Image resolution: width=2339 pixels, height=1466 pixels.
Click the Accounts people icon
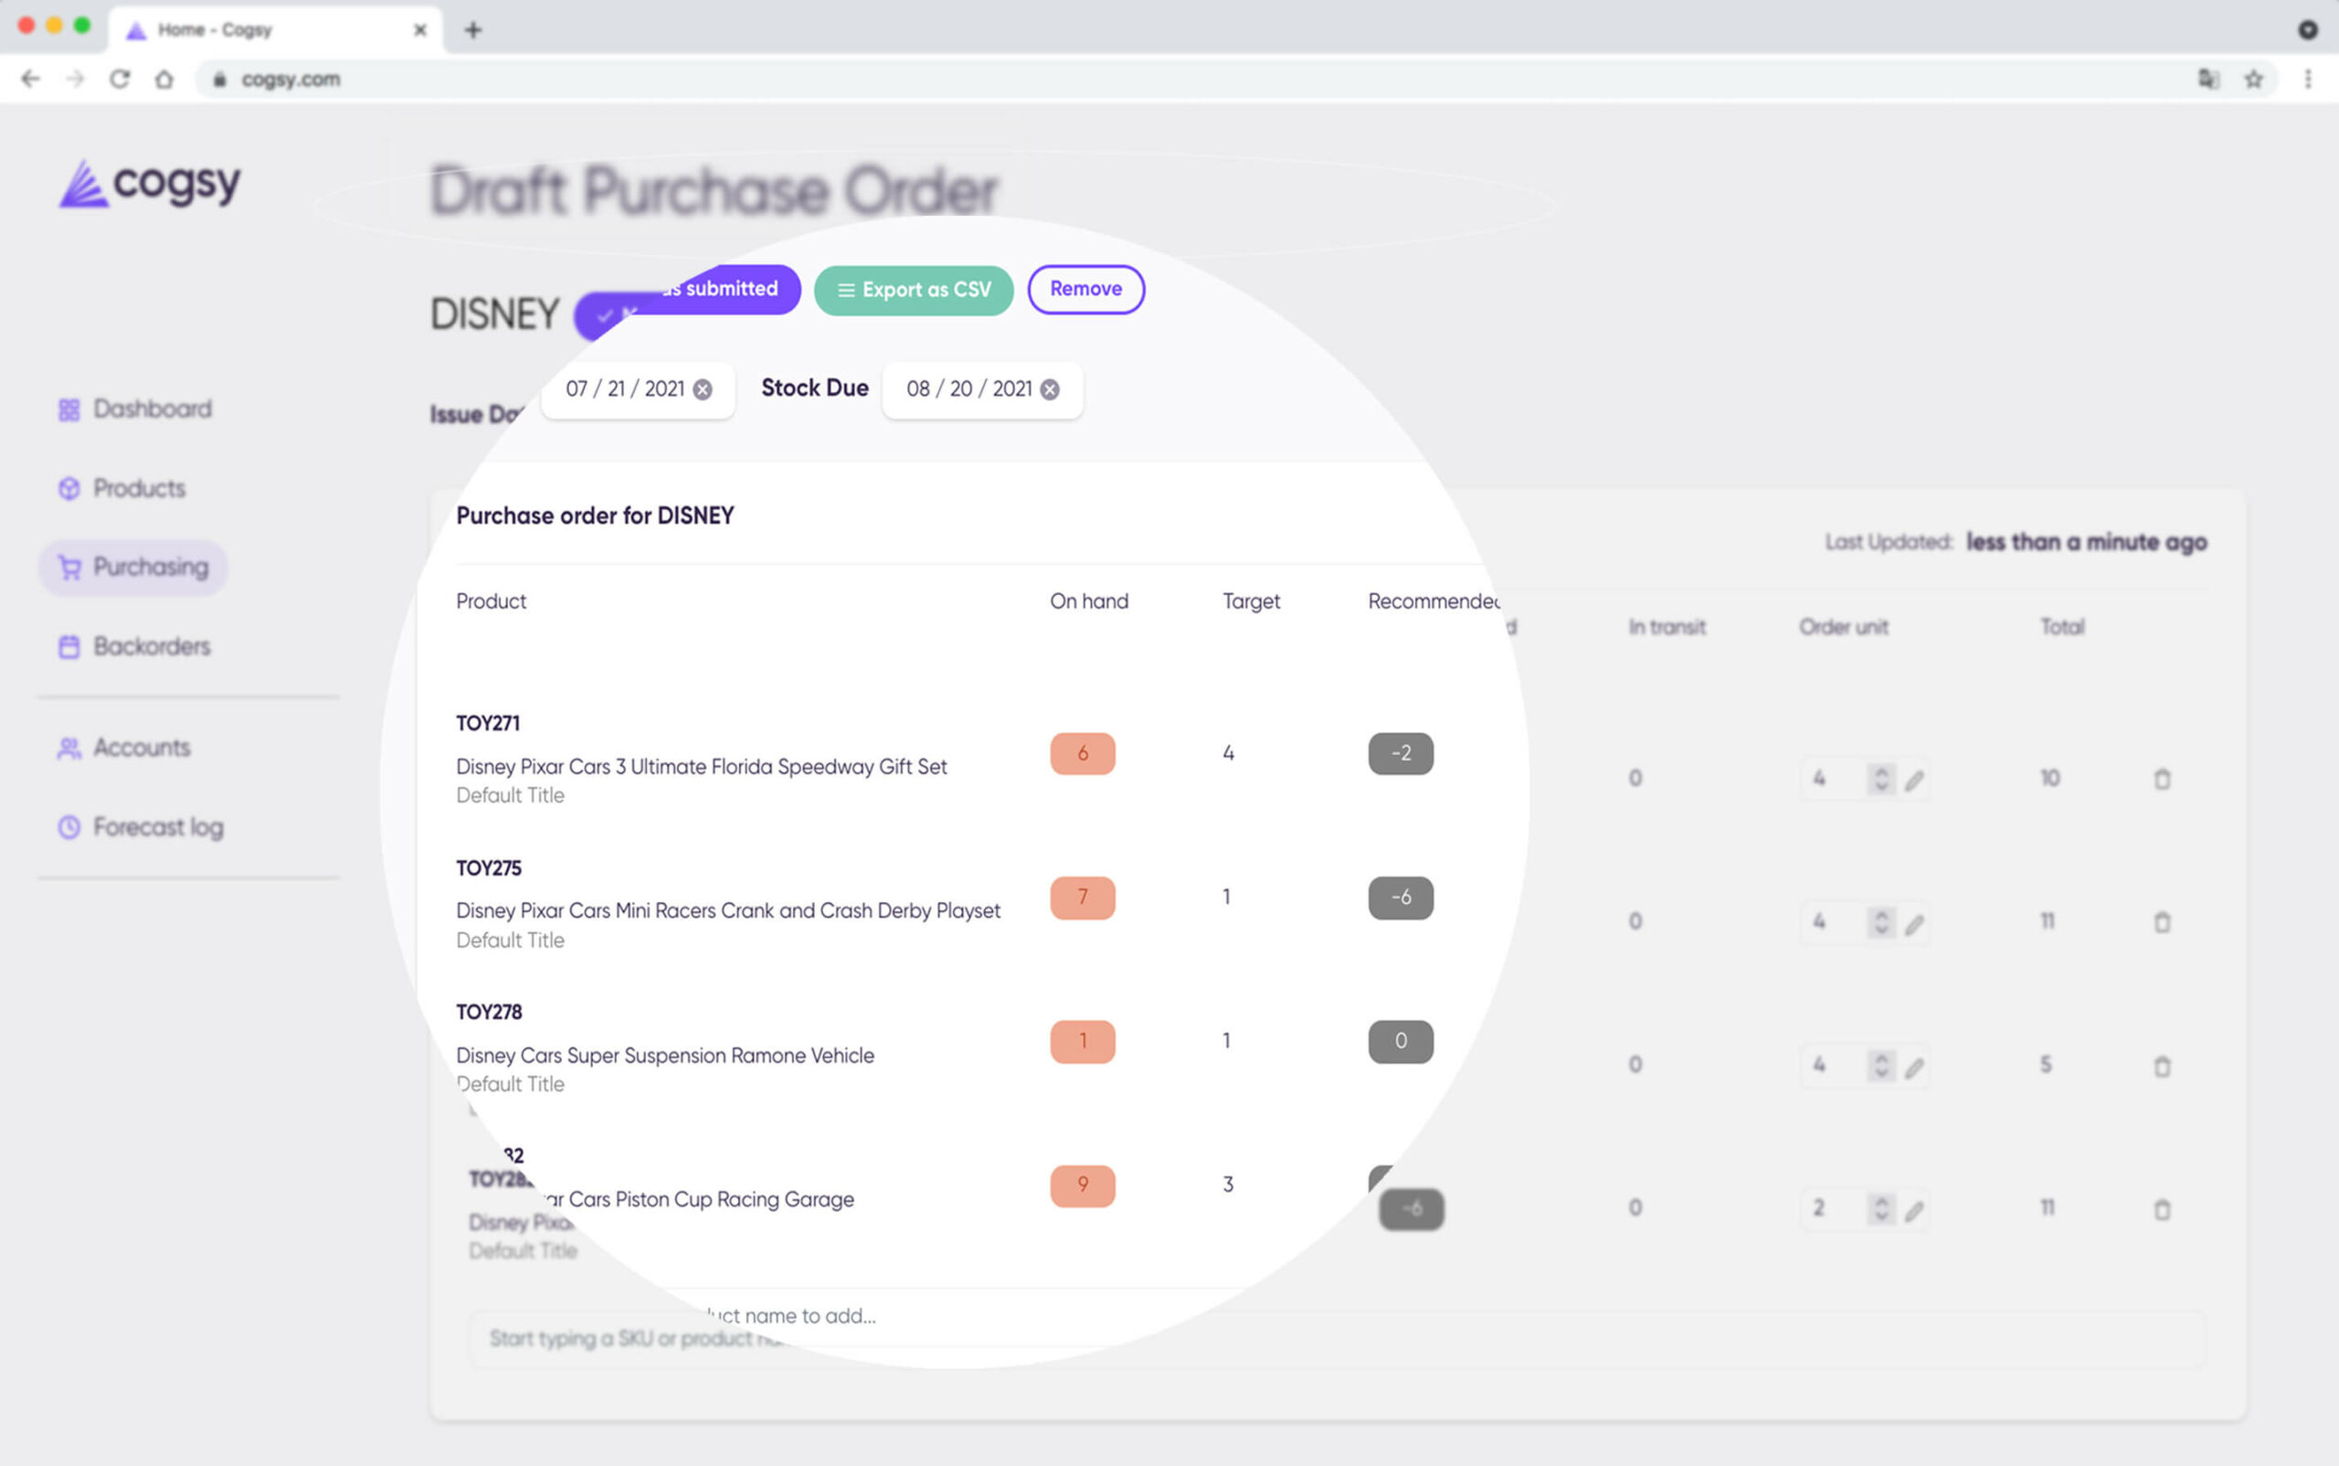[x=69, y=749]
